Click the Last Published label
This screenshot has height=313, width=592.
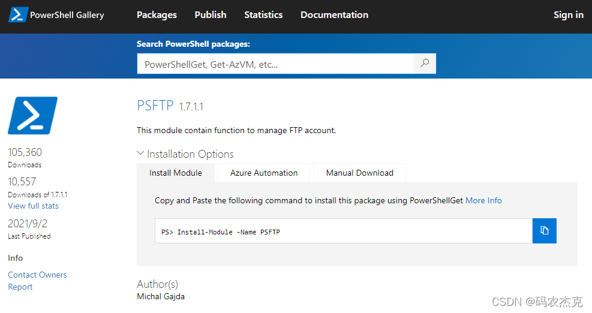tap(29, 236)
